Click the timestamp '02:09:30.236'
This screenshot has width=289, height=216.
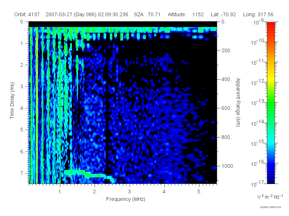(113, 14)
